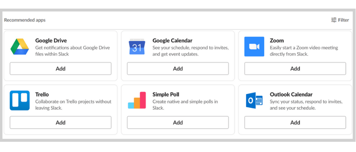Image resolution: width=356 pixels, height=152 pixels.
Task: Click the Simple Poll bar chart icon
Action: point(137,100)
